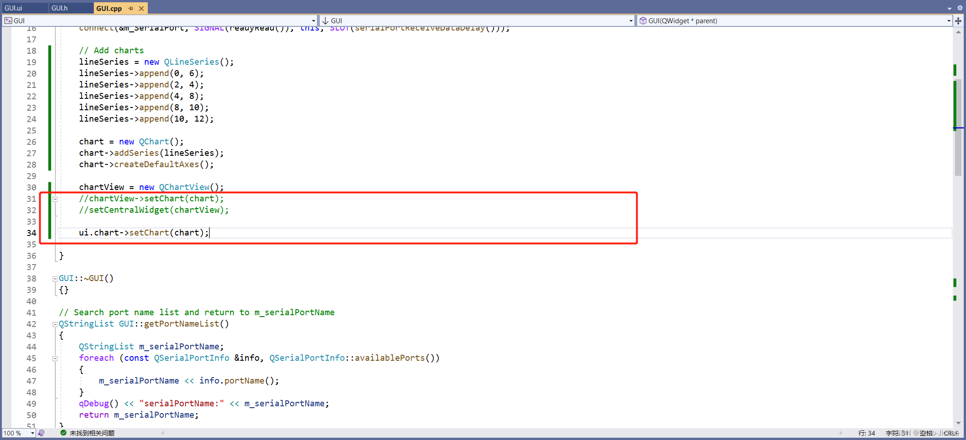Click the vertical scrollbar up arrow

[958, 32]
